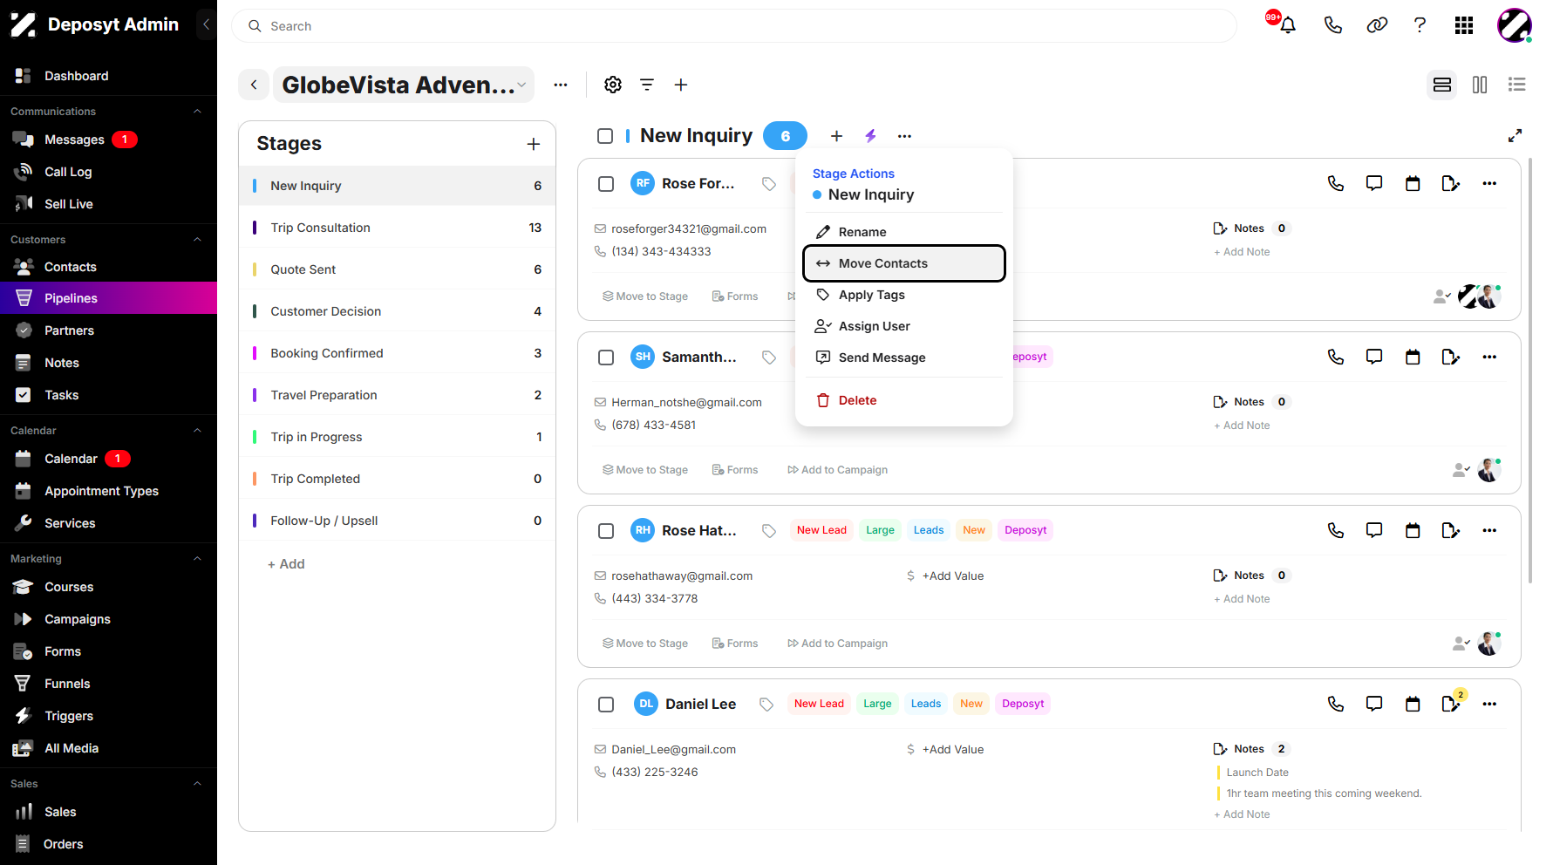Add new stage with plus in Stages panel
This screenshot has width=1553, height=865.
[x=534, y=144]
